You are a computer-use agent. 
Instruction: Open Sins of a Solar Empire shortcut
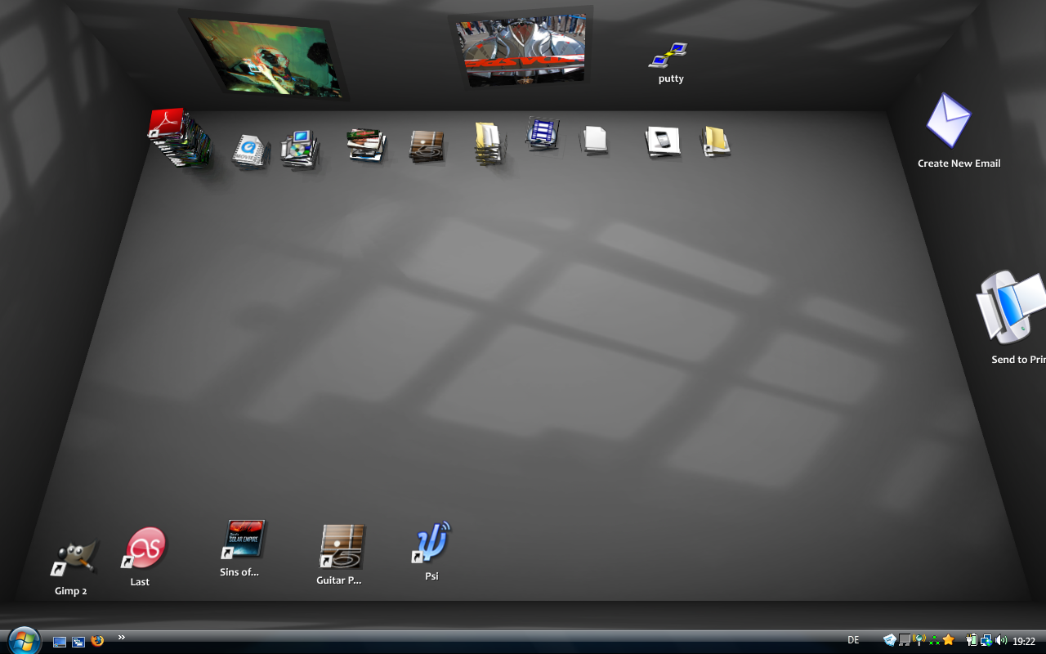point(244,540)
